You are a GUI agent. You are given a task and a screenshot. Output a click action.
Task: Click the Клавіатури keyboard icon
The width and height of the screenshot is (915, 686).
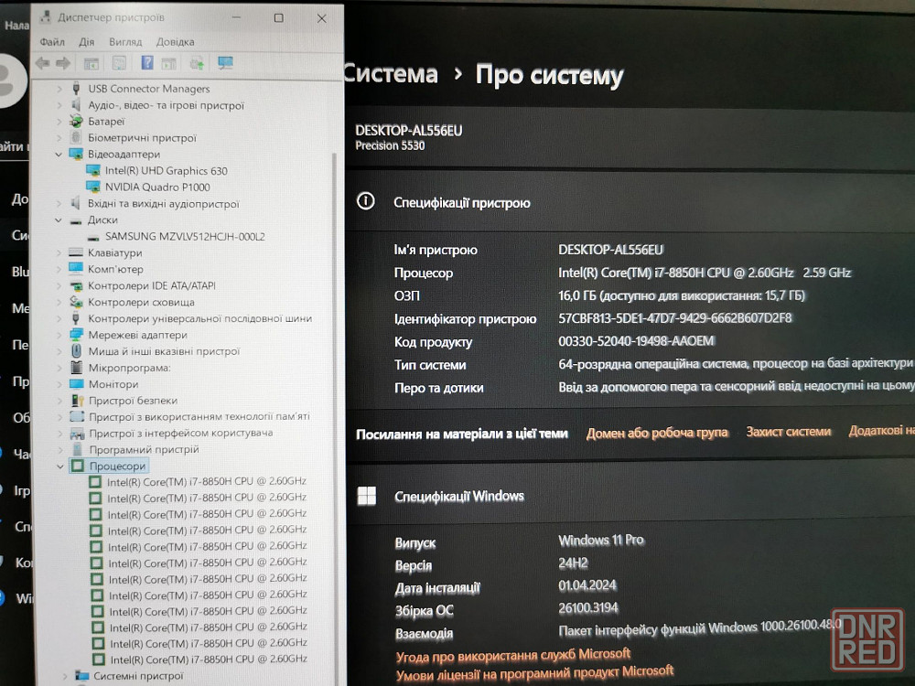[75, 252]
